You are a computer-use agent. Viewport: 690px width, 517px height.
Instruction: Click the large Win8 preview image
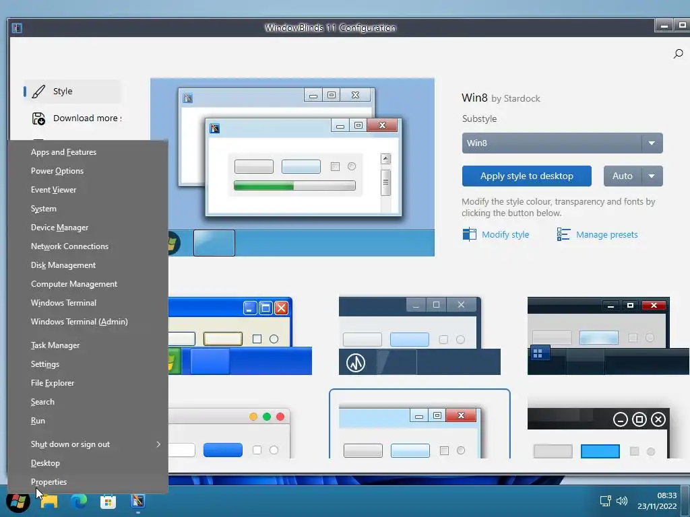pyautogui.click(x=292, y=167)
